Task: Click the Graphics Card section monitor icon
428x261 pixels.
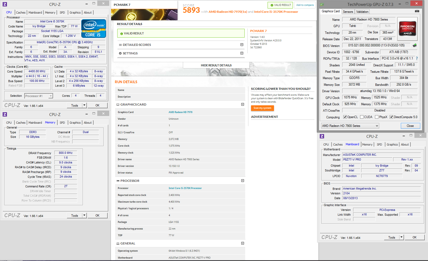Action: tap(118, 105)
